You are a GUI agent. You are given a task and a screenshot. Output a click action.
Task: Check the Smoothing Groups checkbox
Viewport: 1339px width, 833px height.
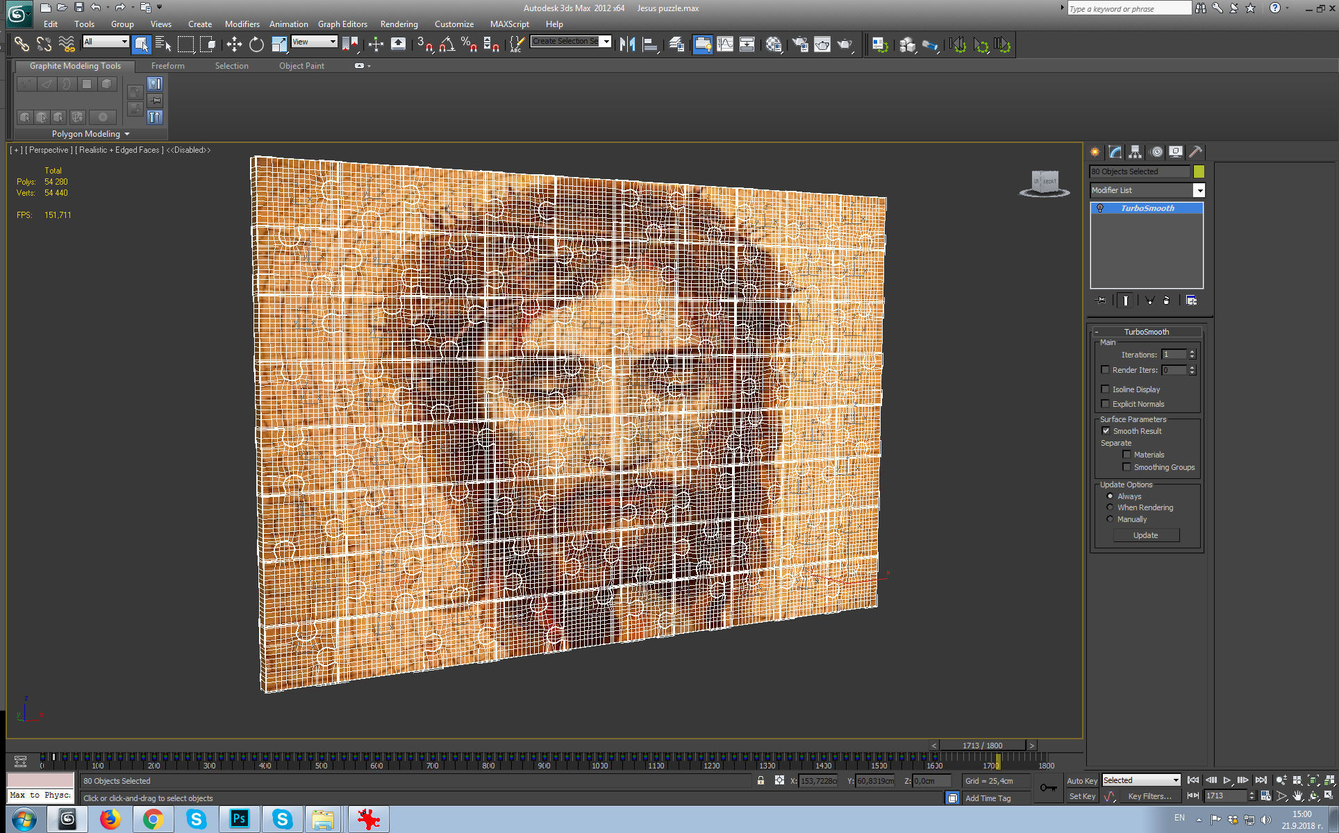1126,467
